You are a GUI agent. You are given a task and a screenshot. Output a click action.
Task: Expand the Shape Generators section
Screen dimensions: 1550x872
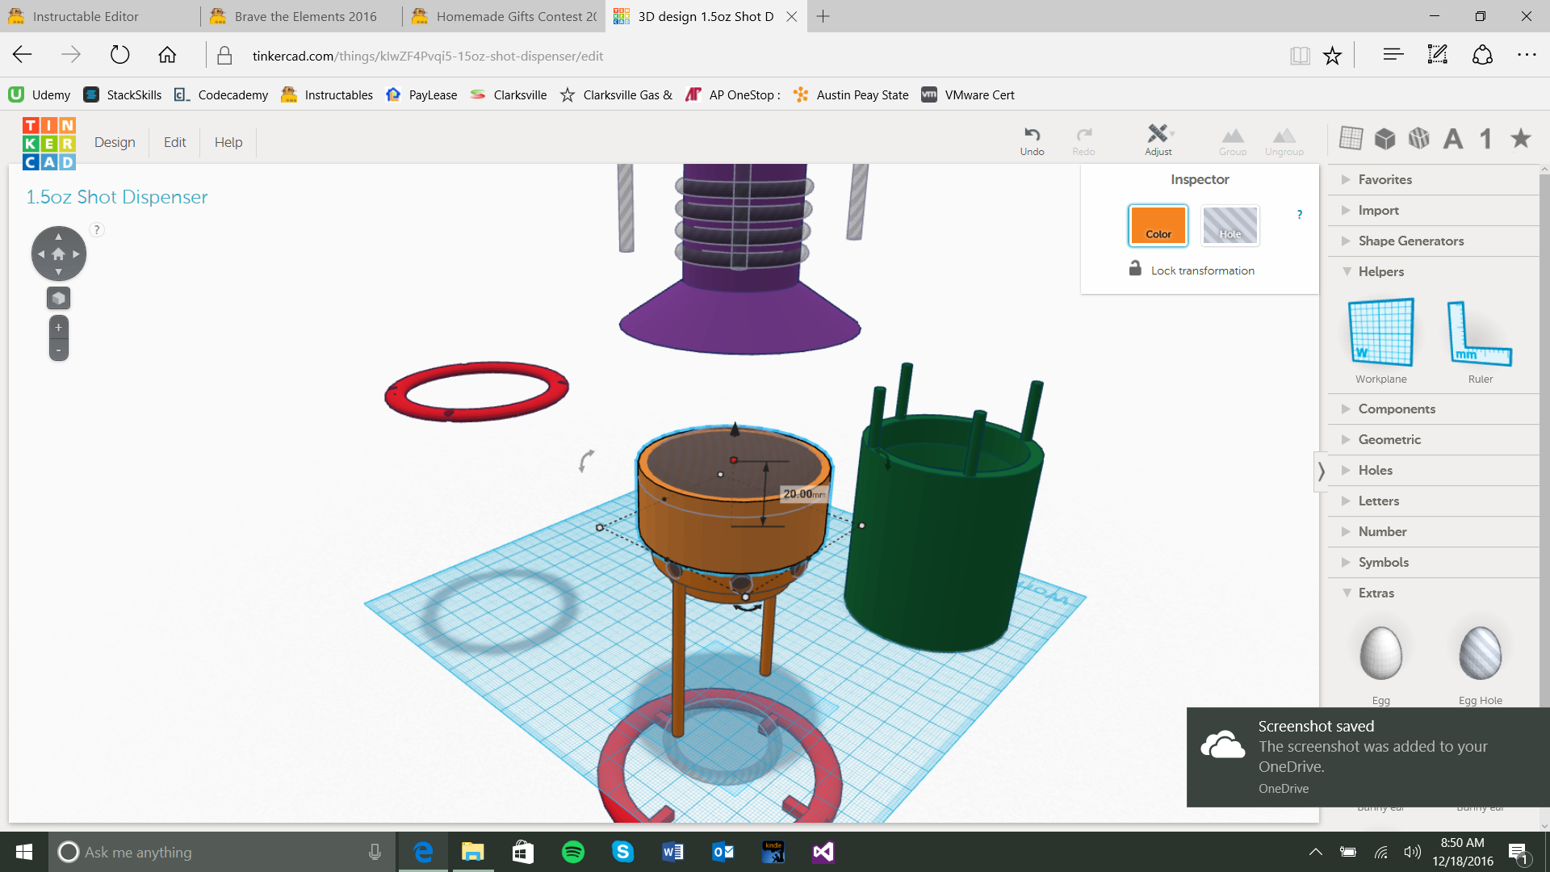1410,241
